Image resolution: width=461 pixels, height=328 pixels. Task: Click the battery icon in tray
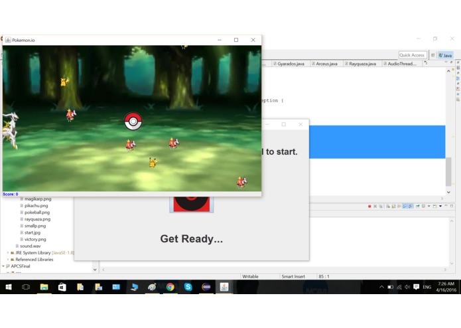(x=391, y=287)
